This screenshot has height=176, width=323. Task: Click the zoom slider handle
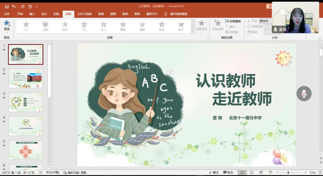[x=288, y=173]
